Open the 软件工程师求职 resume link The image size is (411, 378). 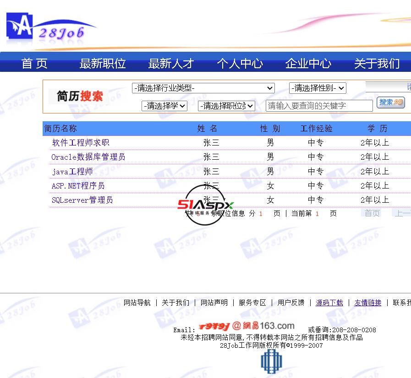pos(81,143)
